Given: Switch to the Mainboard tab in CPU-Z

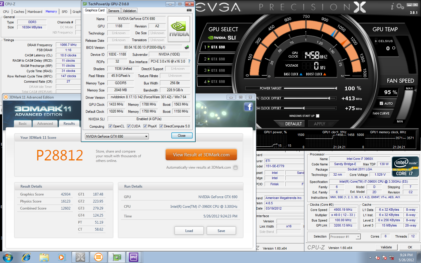Looking at the screenshot, I should click(x=35, y=12).
